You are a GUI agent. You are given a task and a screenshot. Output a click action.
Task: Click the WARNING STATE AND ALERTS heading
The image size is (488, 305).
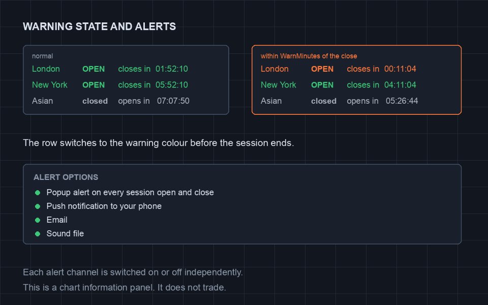click(x=99, y=26)
